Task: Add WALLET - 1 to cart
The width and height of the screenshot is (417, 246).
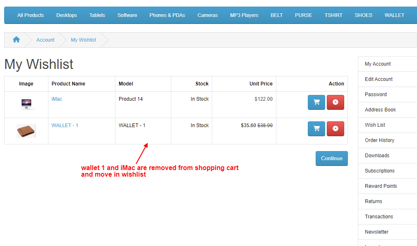Action: coord(316,129)
